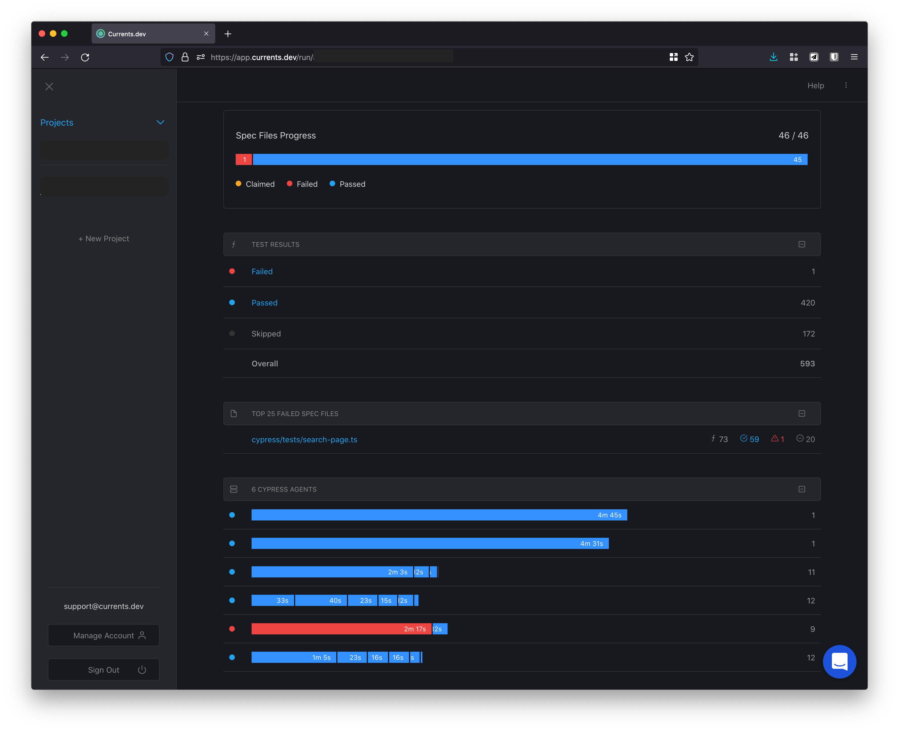Reload the page
The image size is (899, 731).
click(85, 57)
